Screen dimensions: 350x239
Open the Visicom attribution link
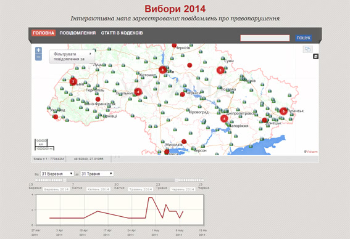point(311,152)
